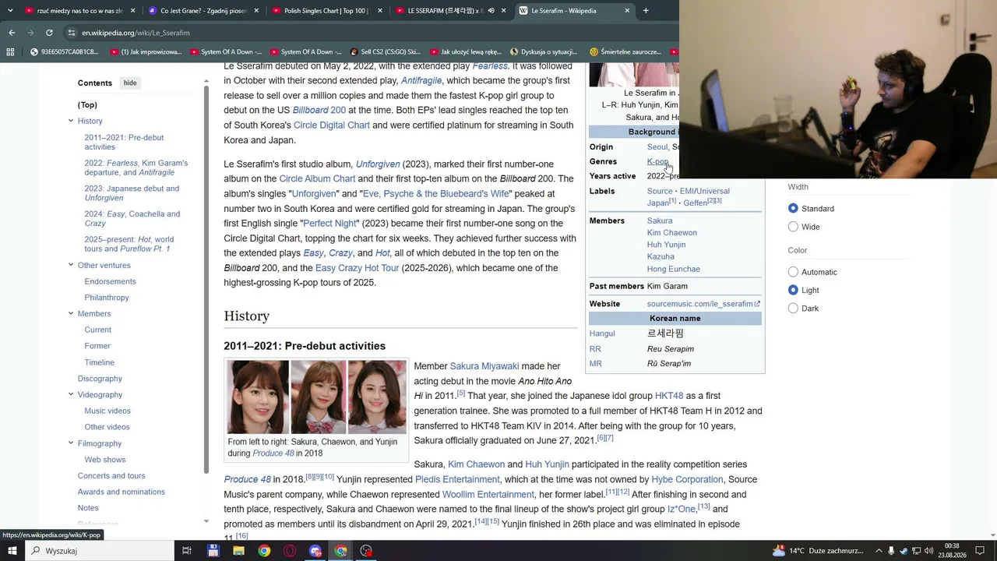Viewport: 997px width, 561px height.
Task: Open site information icon in address bar
Action: [x=72, y=33]
